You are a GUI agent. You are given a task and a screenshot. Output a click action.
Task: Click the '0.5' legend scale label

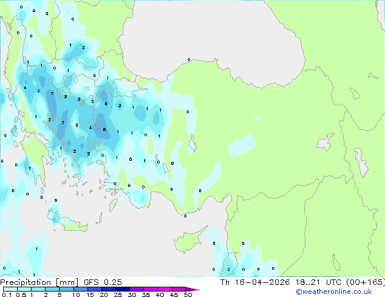[21, 295]
